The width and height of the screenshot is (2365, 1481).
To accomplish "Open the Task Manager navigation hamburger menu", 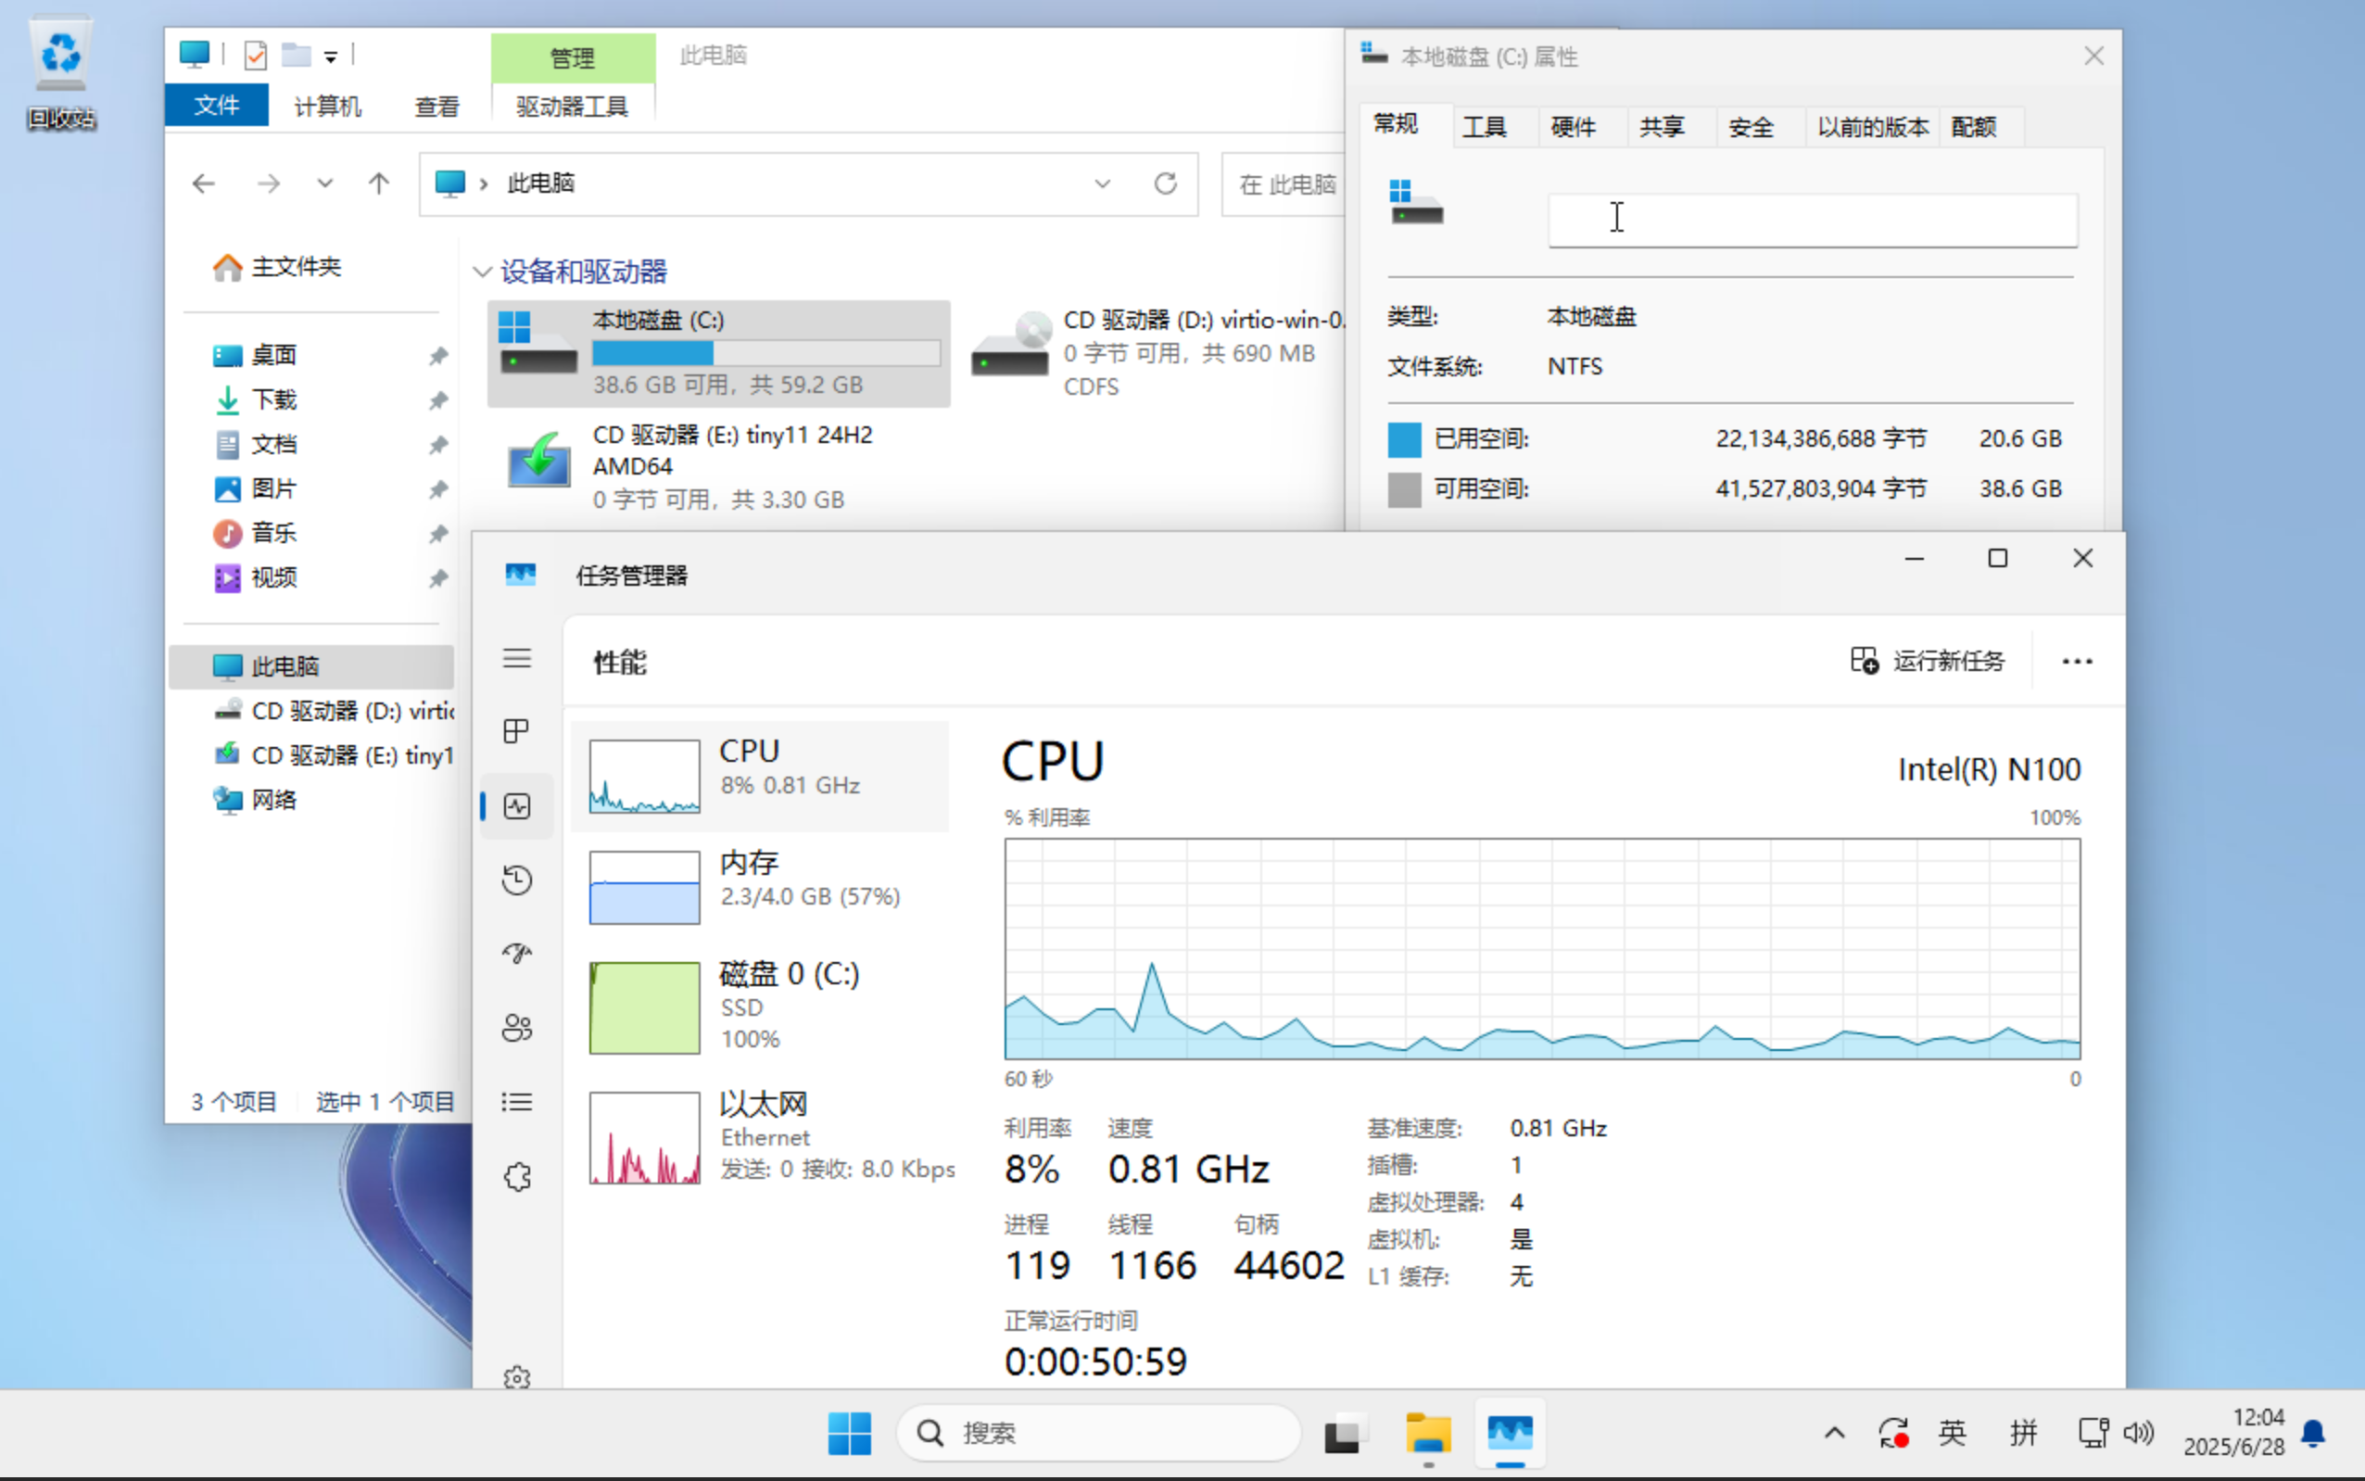I will (x=517, y=658).
